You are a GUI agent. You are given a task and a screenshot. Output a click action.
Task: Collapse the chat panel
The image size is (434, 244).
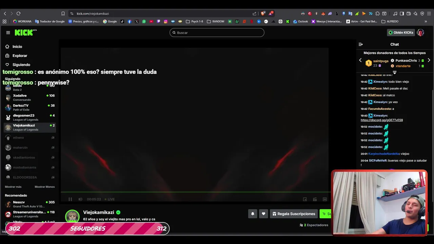tap(360, 44)
